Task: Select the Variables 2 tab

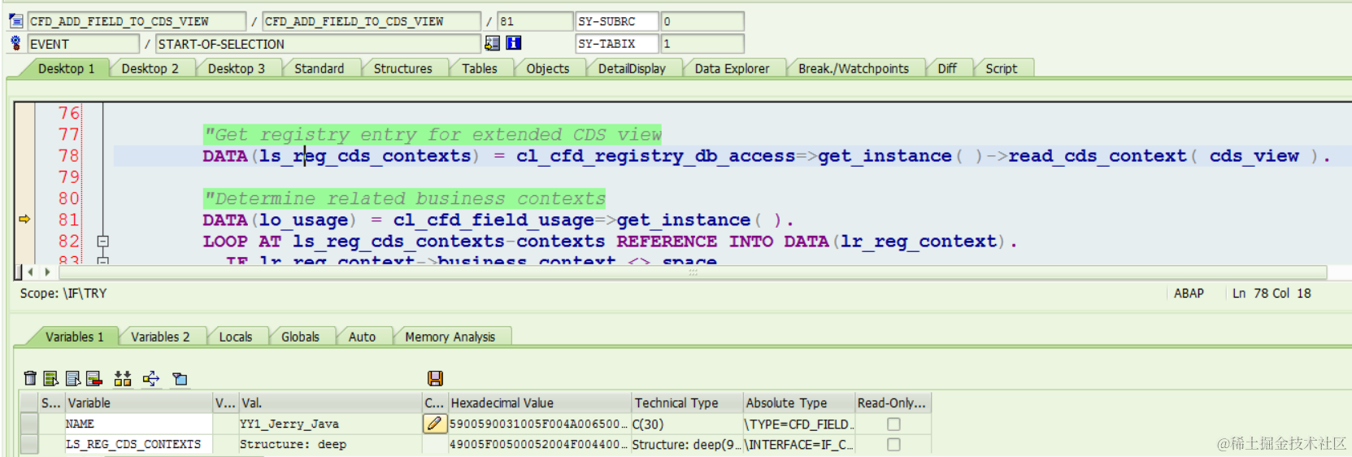Action: tap(159, 337)
